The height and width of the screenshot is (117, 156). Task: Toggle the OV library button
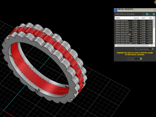145,14
